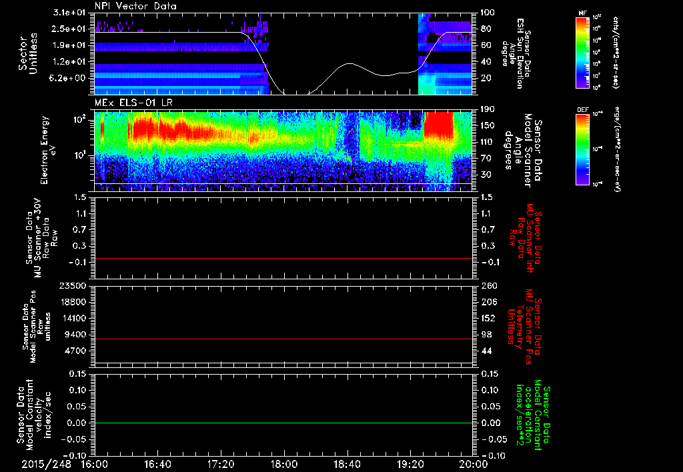This screenshot has height=472, width=683.
Task: Click the "23500" scanner position tick label
Action: (73, 286)
